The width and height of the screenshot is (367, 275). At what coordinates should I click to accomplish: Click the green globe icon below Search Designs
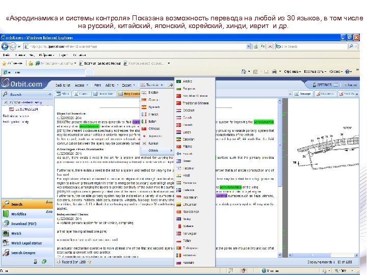[44, 262]
